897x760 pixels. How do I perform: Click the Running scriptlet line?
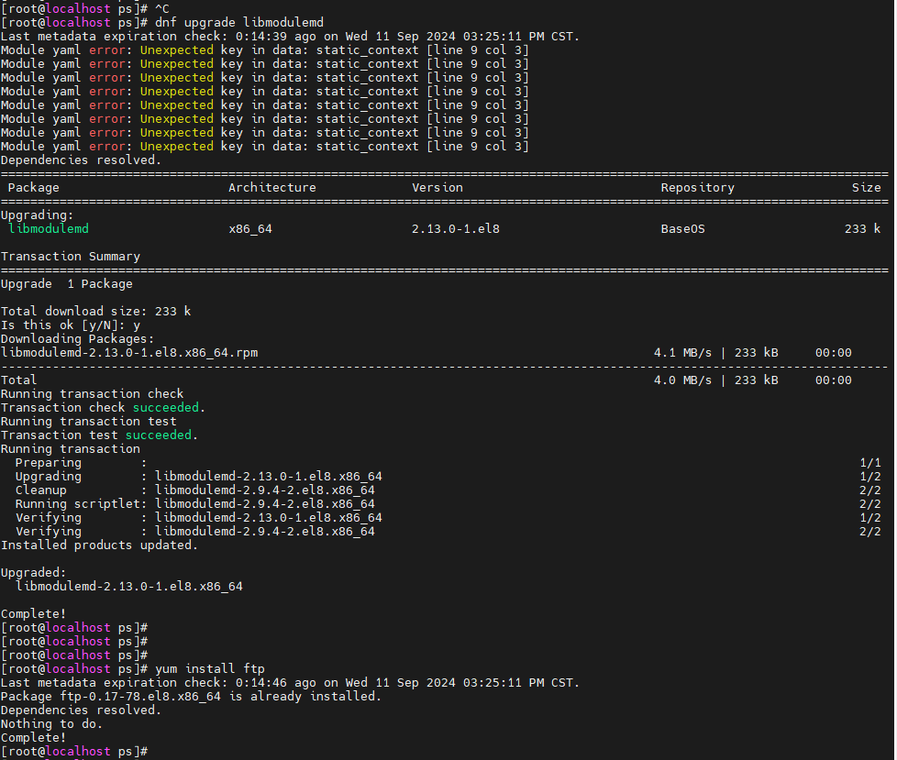195,504
